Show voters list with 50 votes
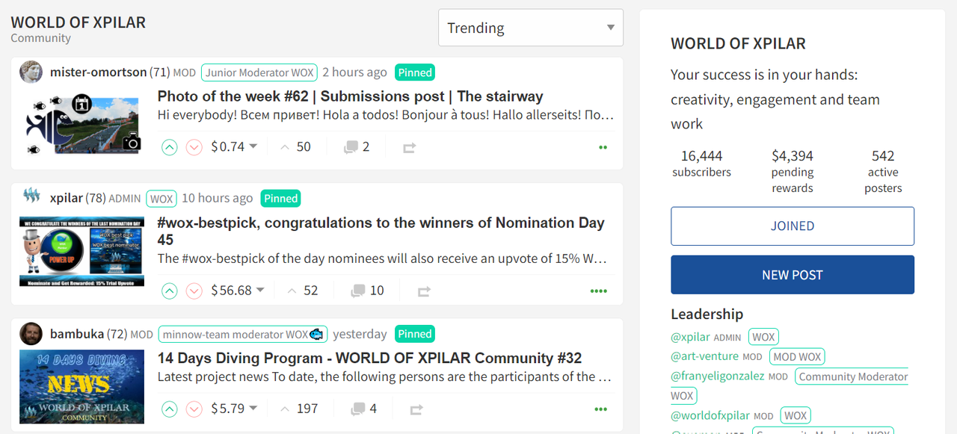The image size is (957, 434). pos(295,147)
